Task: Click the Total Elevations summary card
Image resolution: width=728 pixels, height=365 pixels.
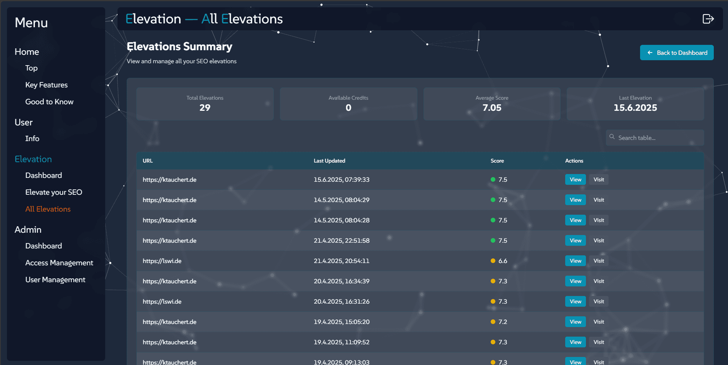Action: point(205,104)
